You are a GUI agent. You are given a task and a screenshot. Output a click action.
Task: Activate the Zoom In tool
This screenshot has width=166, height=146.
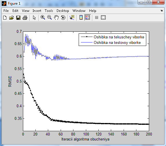tap(43, 17)
